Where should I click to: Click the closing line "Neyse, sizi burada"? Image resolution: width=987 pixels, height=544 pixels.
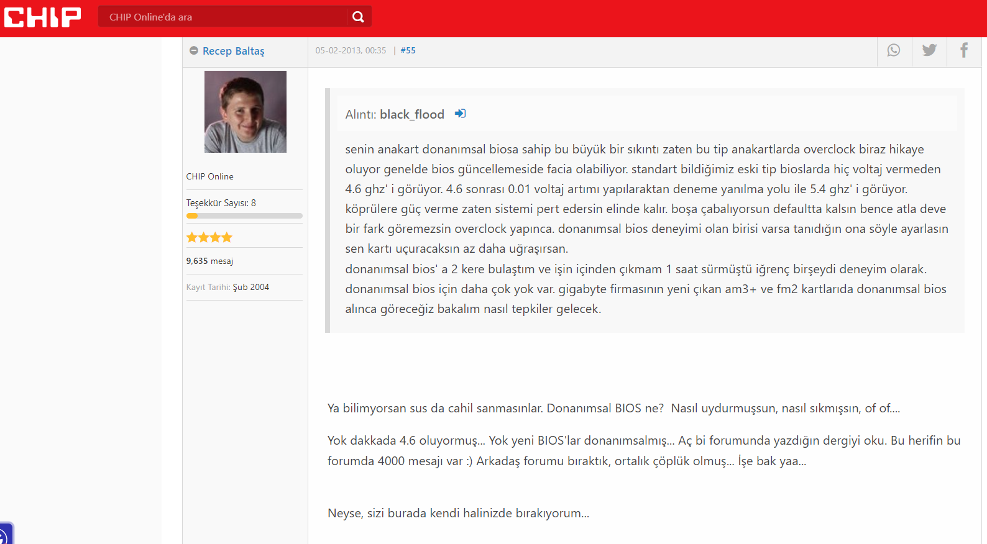tap(458, 513)
